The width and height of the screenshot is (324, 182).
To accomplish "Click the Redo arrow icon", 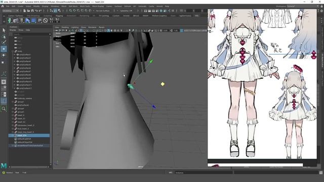I will coord(40,11).
